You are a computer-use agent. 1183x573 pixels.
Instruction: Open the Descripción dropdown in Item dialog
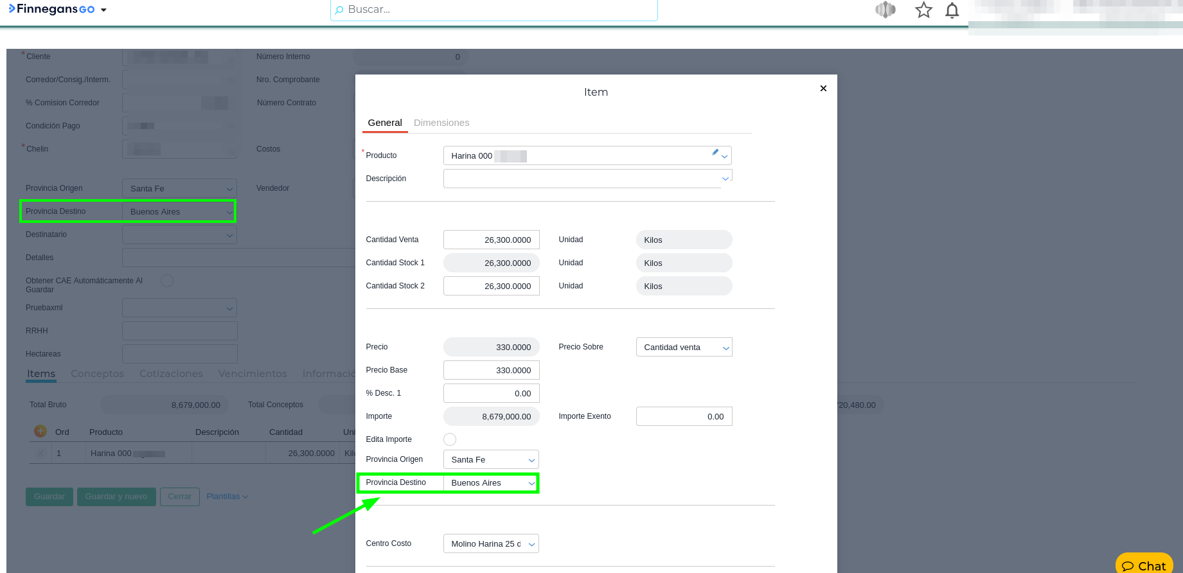[x=725, y=179]
